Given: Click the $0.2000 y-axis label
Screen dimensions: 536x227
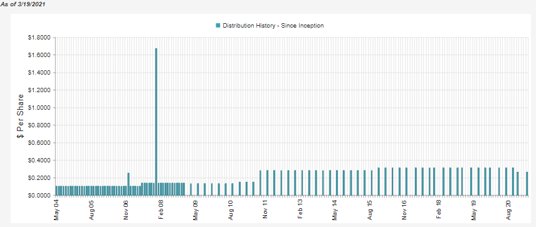Looking at the screenshot, I should [x=39, y=177].
